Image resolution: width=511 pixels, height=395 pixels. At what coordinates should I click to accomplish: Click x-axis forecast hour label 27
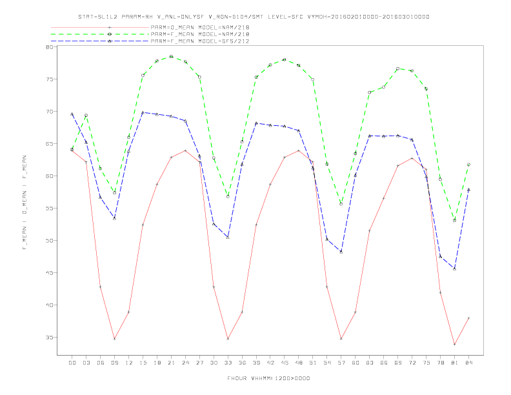(199, 363)
